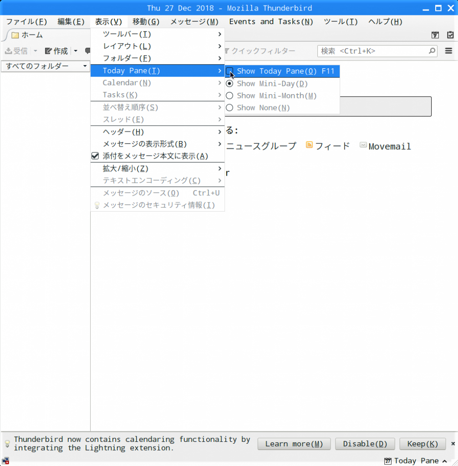Click the compose pencil icon
This screenshot has width=458, height=466.
(x=48, y=51)
